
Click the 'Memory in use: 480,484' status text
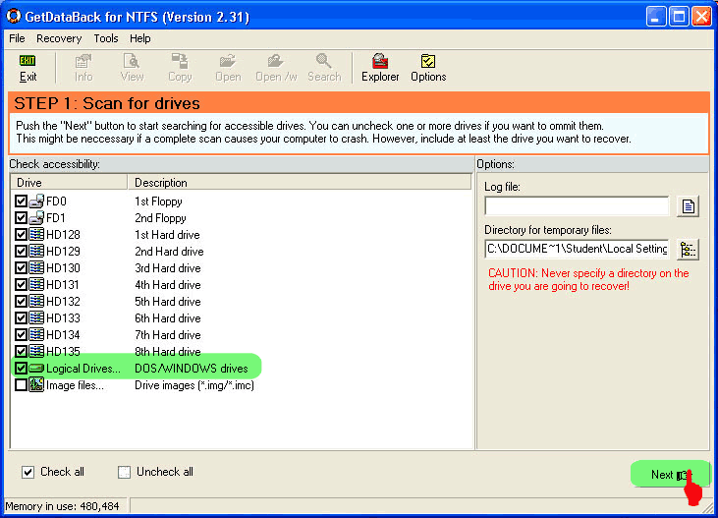click(62, 506)
